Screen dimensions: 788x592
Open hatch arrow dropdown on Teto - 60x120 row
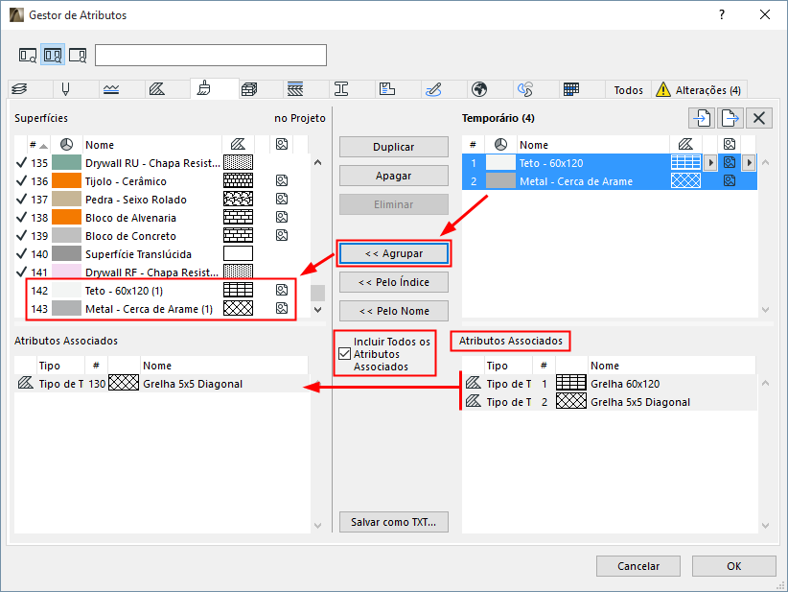(710, 163)
